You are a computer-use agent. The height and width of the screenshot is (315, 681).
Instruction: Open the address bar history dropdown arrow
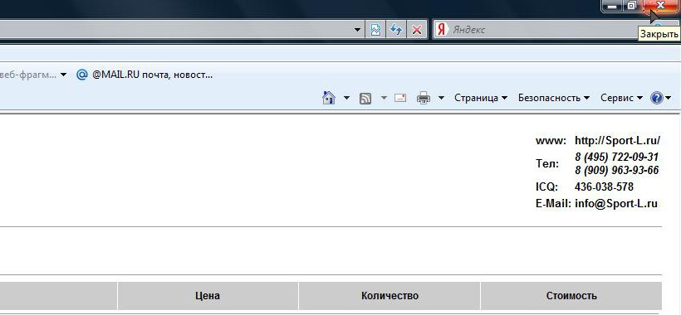click(357, 30)
